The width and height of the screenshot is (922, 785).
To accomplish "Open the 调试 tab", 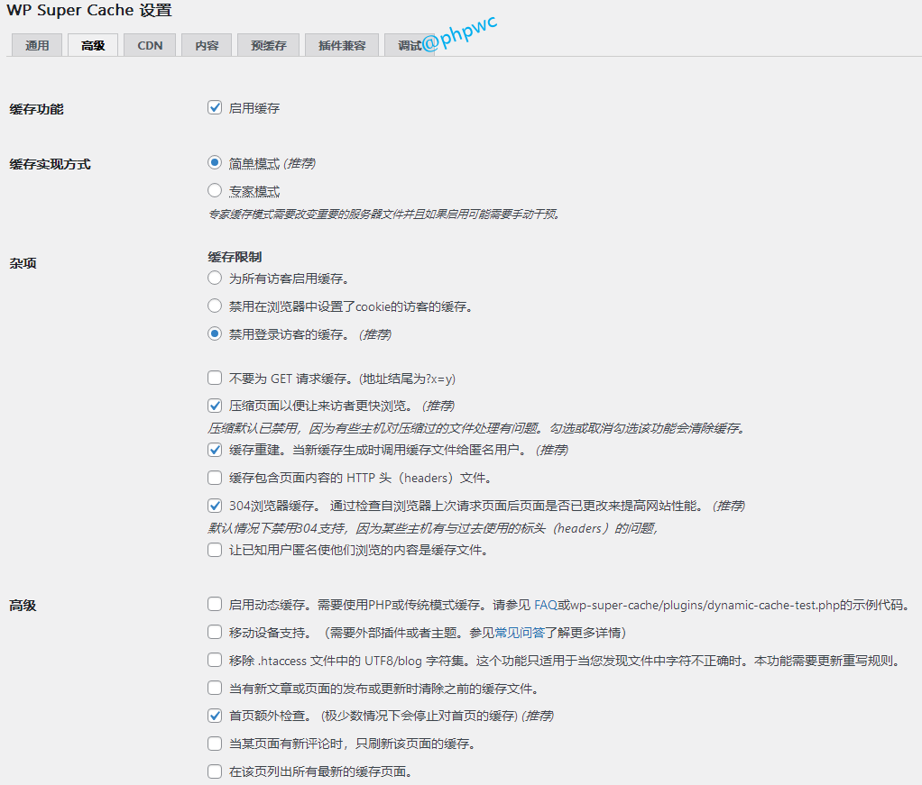I will pyautogui.click(x=410, y=45).
